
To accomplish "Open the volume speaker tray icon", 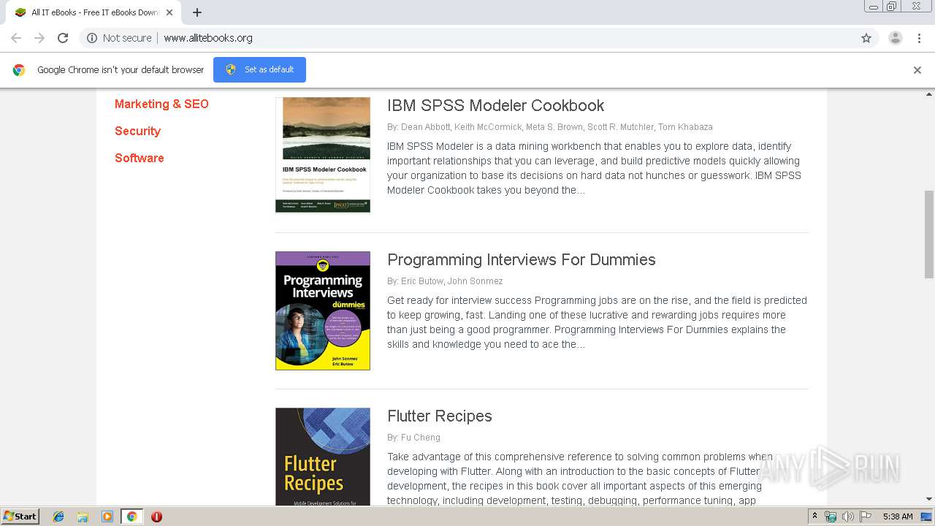I will coord(848,517).
